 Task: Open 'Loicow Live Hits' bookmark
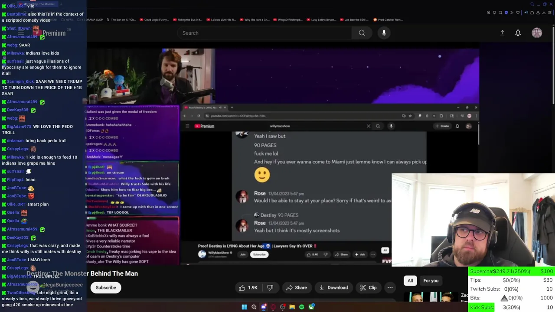click(221, 19)
